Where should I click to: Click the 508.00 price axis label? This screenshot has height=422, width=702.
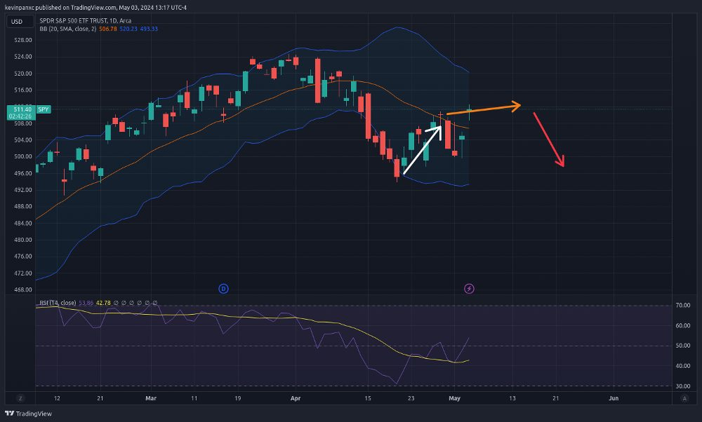[x=23, y=123]
